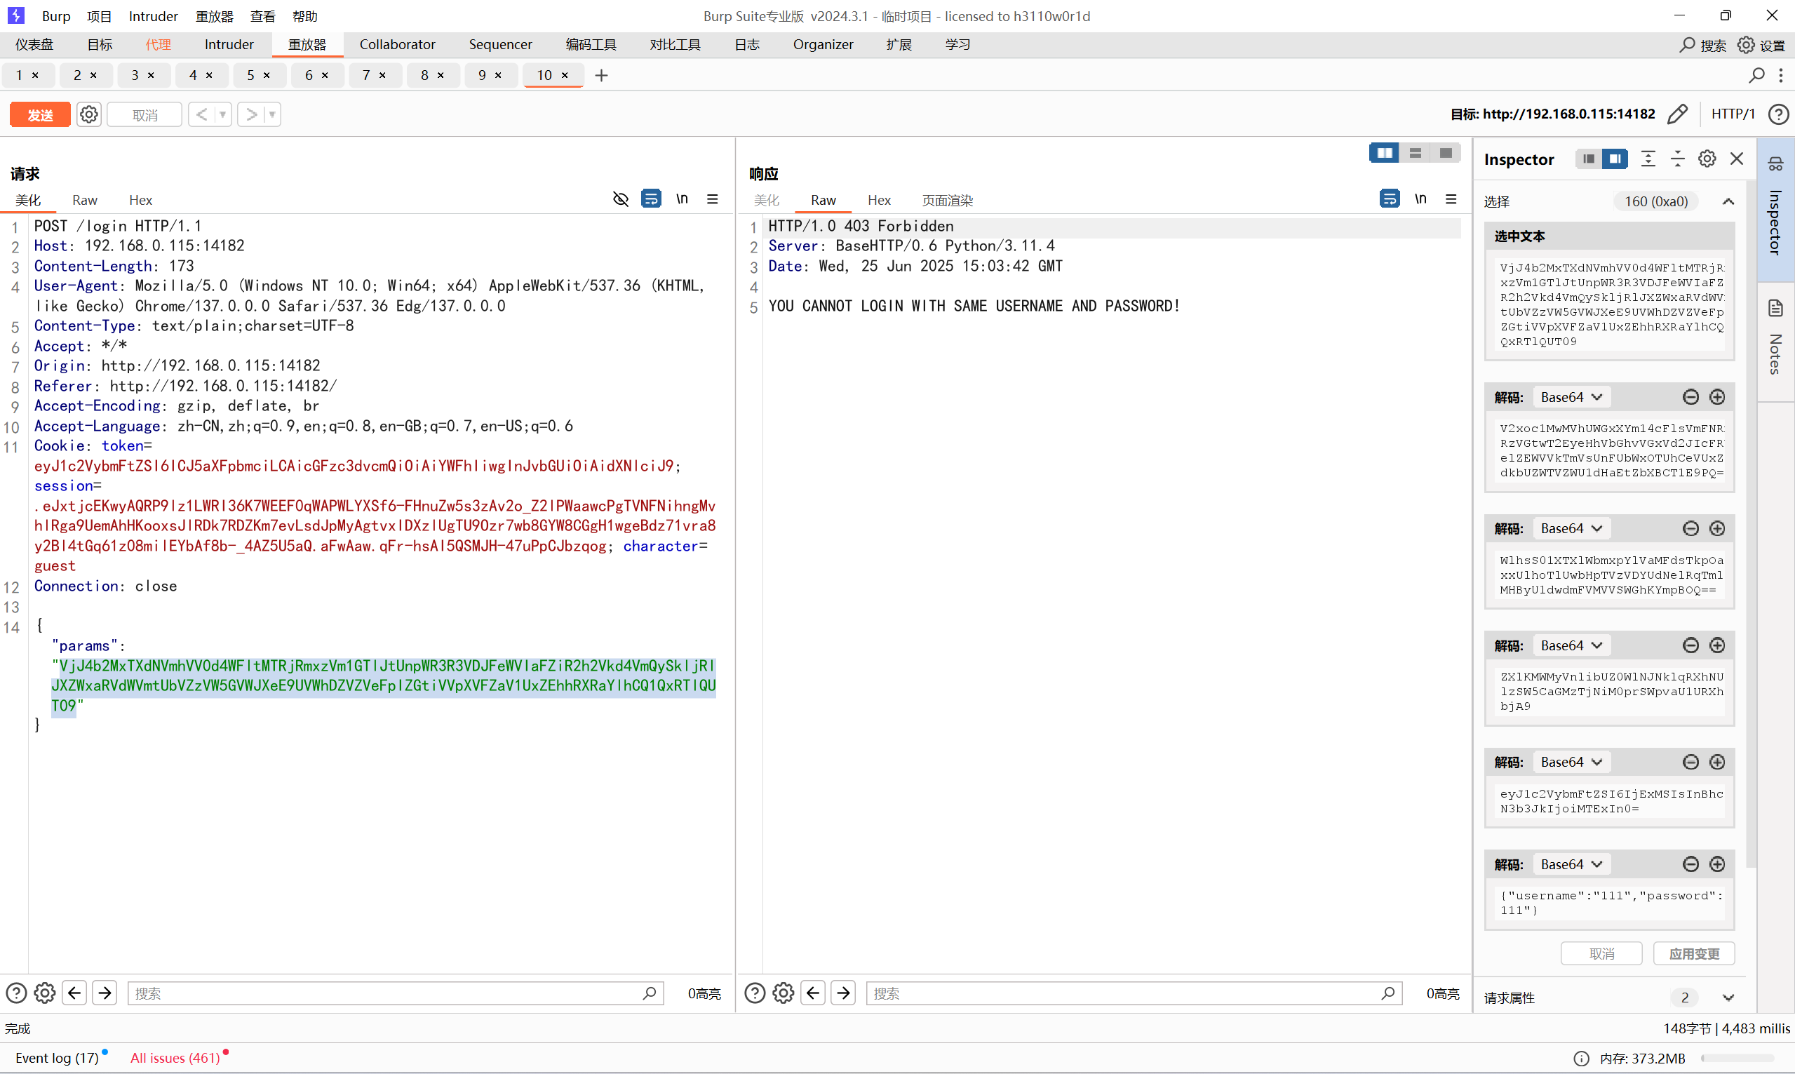Collapse all Inspector sections icon

coord(1678,159)
